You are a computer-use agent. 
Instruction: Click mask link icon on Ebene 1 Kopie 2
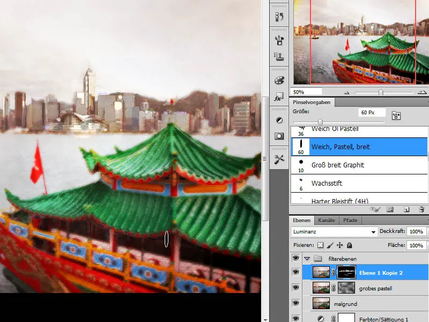point(333,273)
